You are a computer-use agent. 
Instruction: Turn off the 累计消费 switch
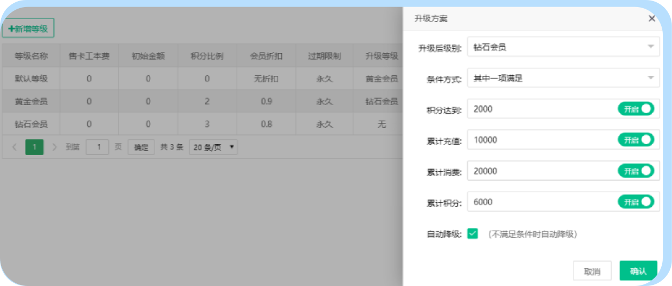click(x=636, y=171)
